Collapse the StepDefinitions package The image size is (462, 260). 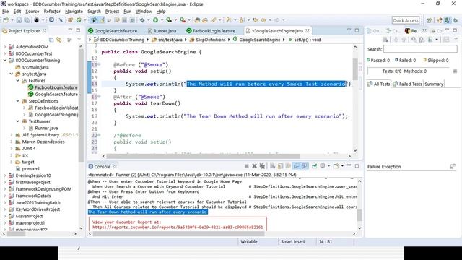coord(17,101)
